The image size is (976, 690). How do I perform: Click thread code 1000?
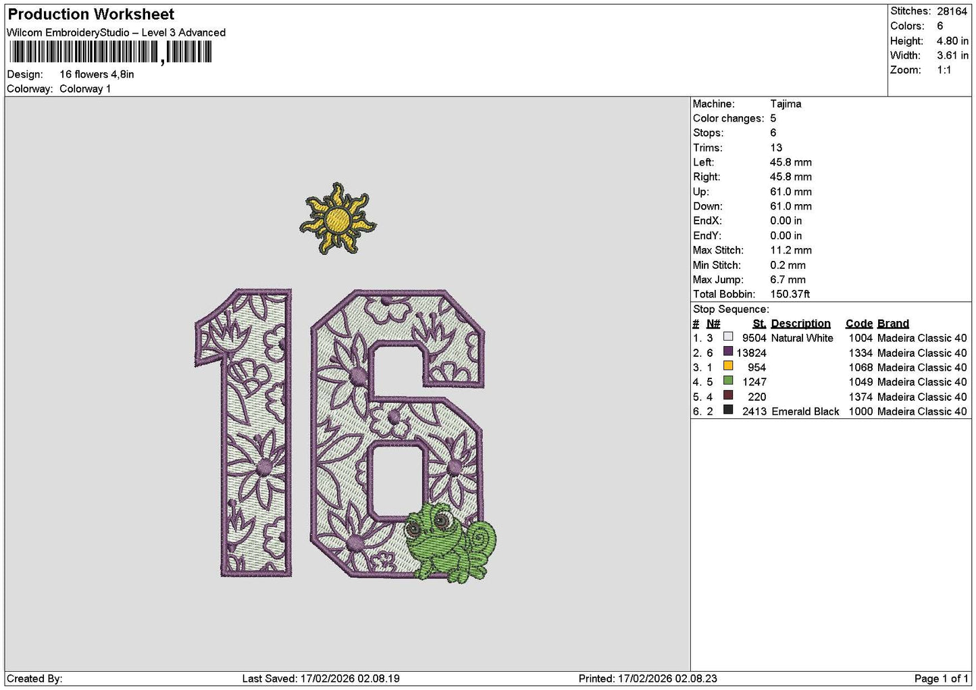[861, 411]
